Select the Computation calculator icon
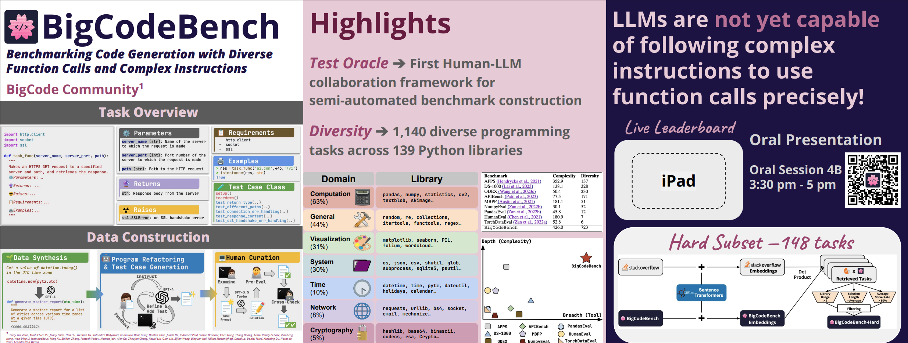The width and height of the screenshot is (908, 343). coord(362,197)
